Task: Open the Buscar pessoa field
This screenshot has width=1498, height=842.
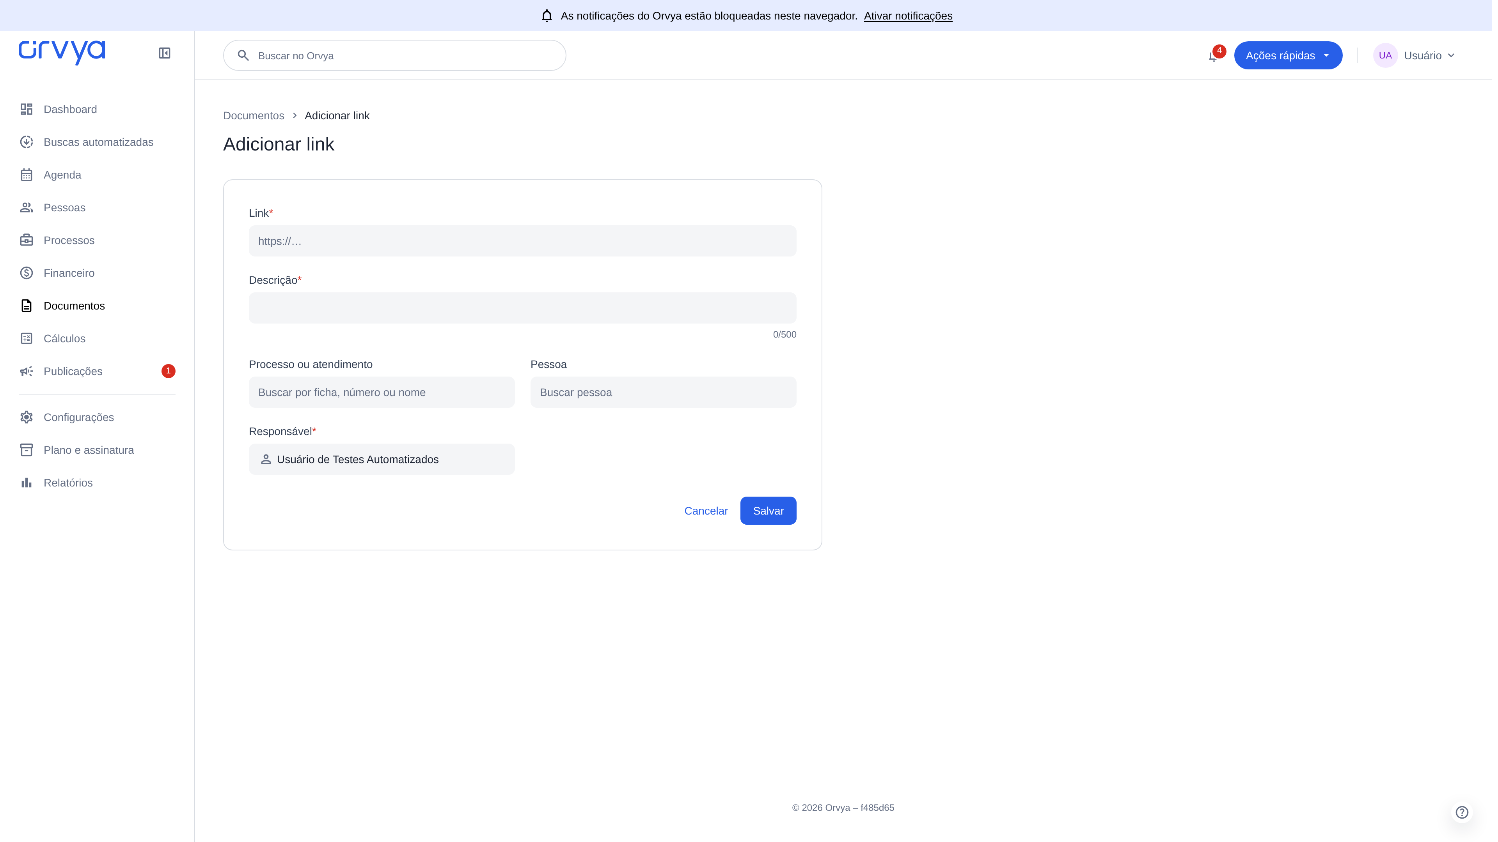Action: [663, 392]
